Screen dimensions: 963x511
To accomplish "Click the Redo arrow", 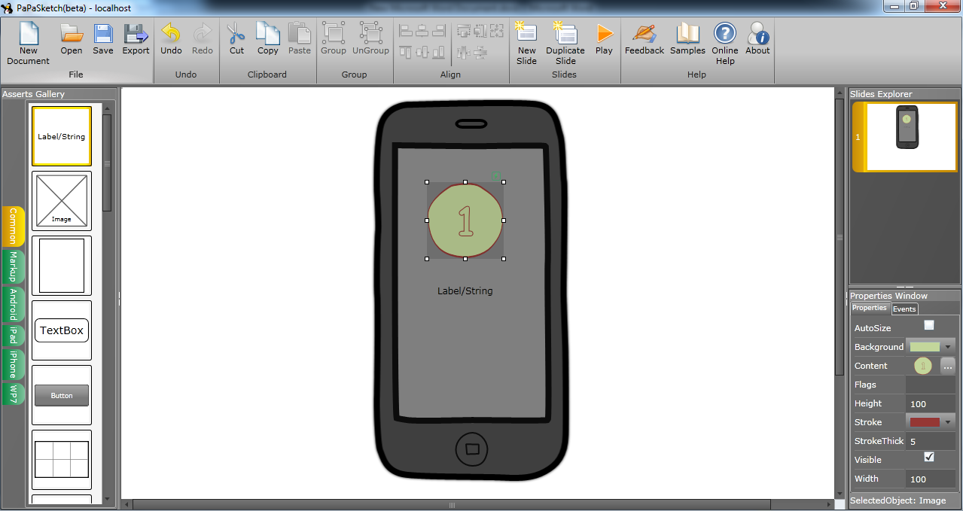I will [203, 39].
